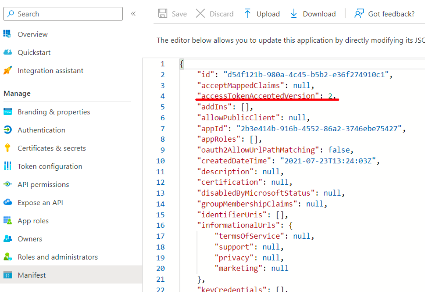Click "support" on line 18
This screenshot has width=430, height=293.
[234, 247]
